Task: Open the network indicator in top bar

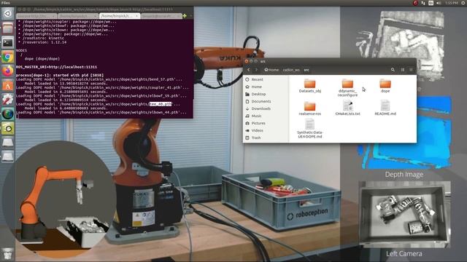Action: click(423, 3)
